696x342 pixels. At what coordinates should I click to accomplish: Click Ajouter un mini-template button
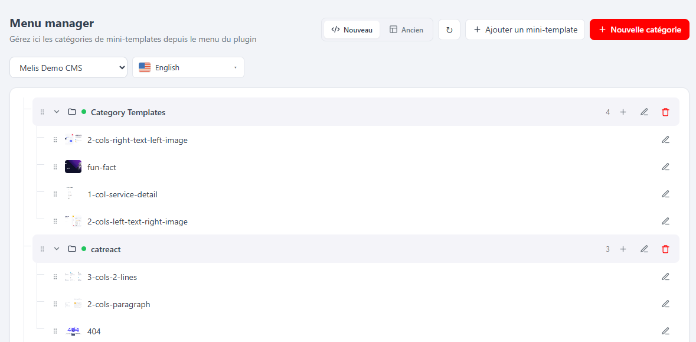[x=525, y=30]
